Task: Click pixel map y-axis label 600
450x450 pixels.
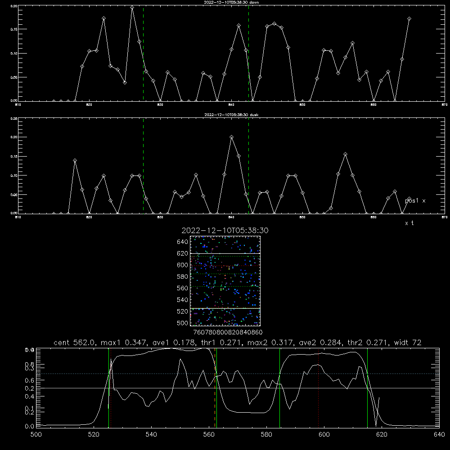Action: pyautogui.click(x=183, y=265)
